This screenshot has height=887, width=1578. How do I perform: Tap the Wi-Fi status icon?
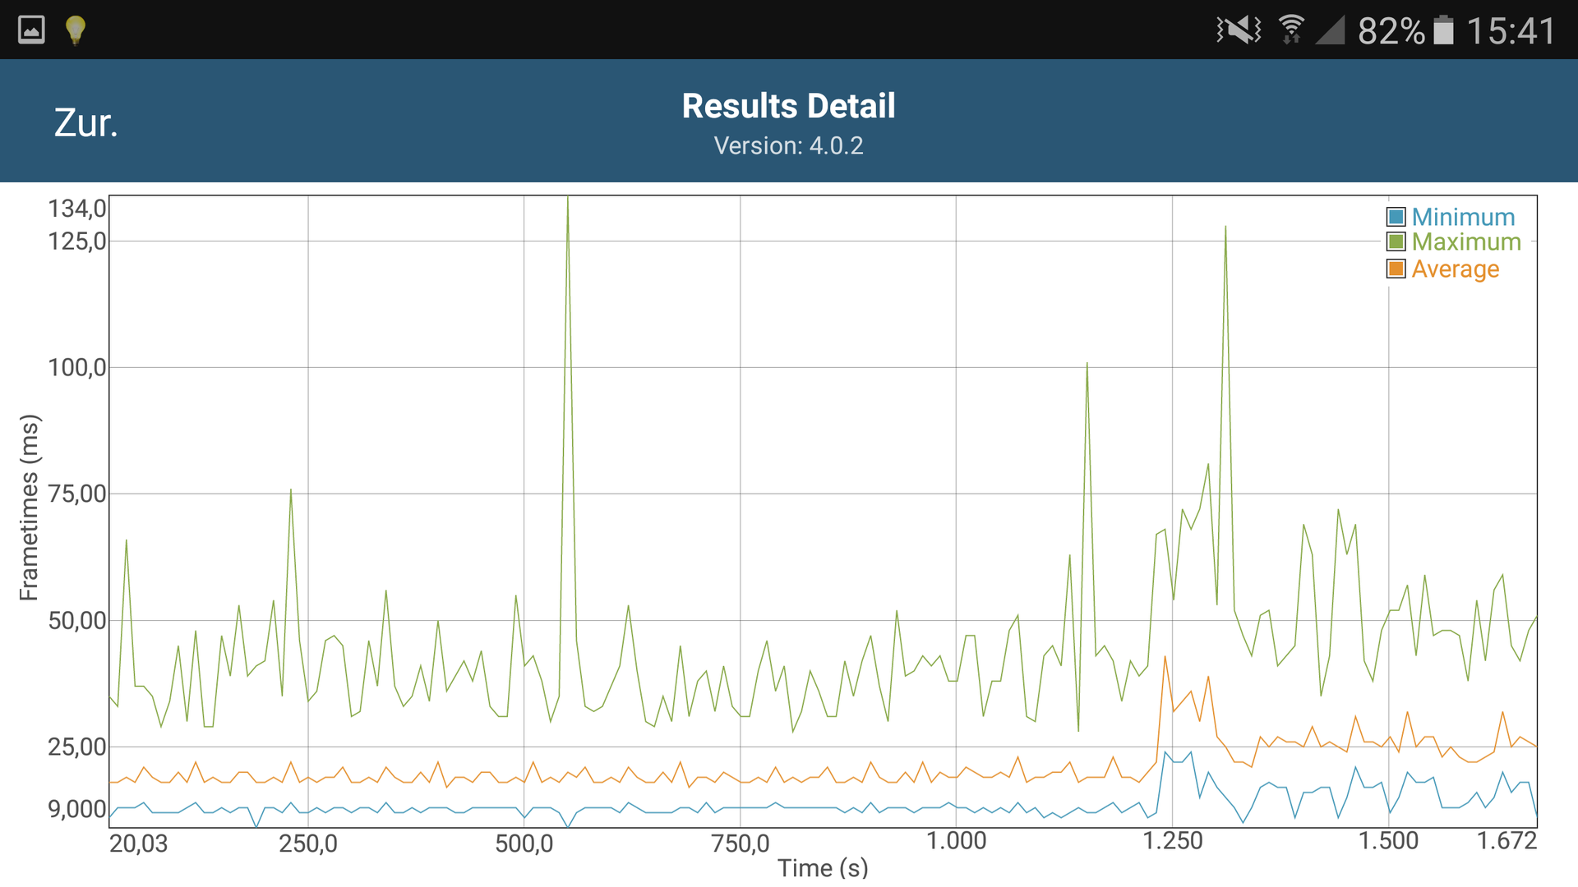point(1291,30)
